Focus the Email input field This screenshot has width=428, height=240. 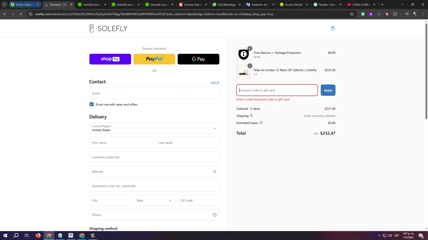pos(154,93)
